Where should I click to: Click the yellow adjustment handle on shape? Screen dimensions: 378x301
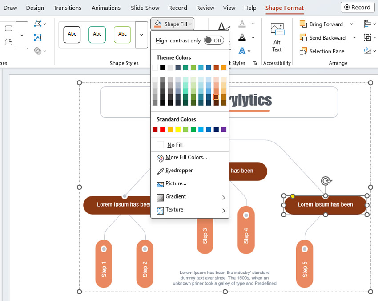(293, 196)
